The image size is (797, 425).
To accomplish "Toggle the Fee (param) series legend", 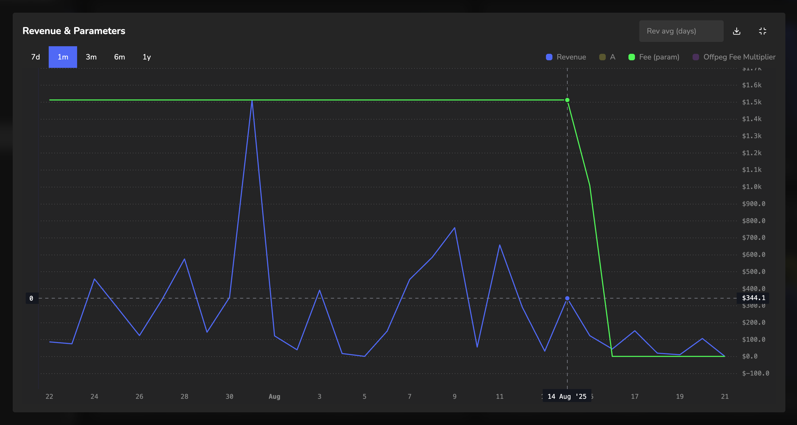I will [659, 57].
